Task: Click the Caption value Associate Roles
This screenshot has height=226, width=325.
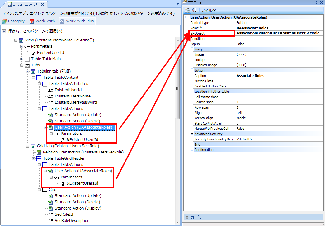Action: click(250, 76)
